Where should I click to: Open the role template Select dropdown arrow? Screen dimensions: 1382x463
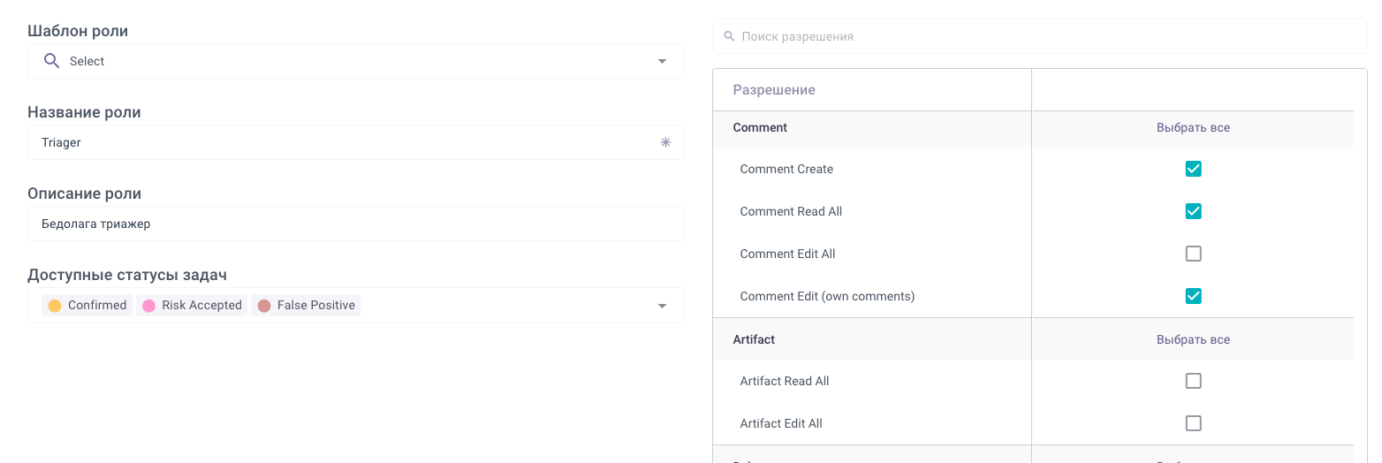(x=662, y=61)
